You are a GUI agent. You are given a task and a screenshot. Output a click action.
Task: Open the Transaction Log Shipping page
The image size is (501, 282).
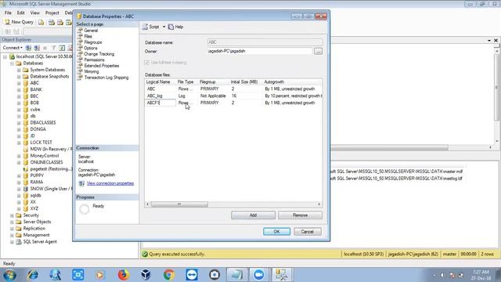106,78
